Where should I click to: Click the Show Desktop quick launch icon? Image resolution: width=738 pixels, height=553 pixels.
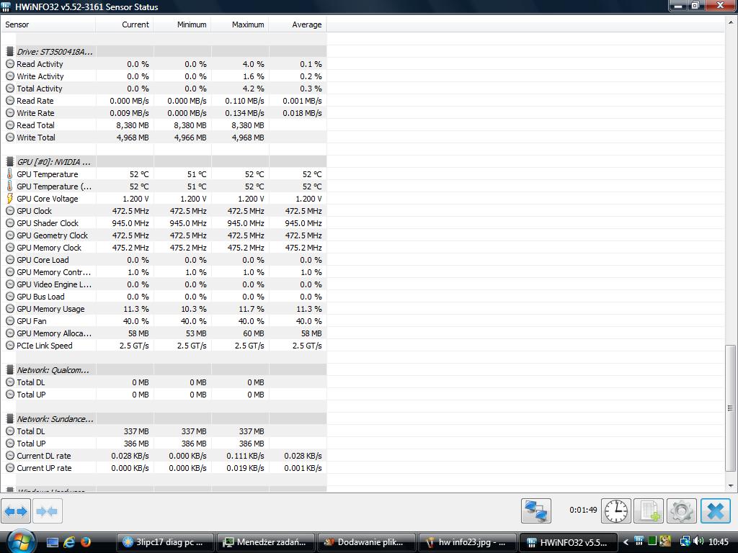[52, 542]
